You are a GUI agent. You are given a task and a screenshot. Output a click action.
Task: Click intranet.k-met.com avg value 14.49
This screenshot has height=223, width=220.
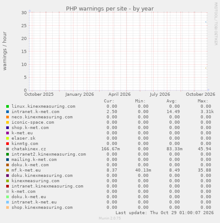(x=173, y=112)
